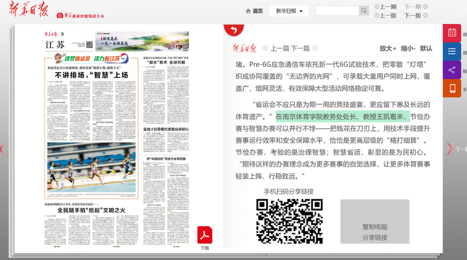Click the next-page red arrow on the right edge
The image size is (467, 260).
[x=449, y=148]
